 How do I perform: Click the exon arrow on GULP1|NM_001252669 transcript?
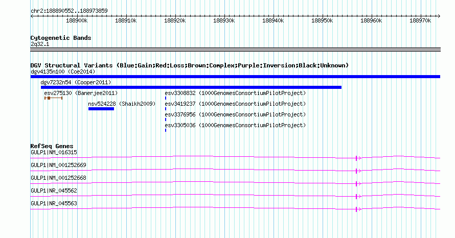pyautogui.click(x=358, y=171)
